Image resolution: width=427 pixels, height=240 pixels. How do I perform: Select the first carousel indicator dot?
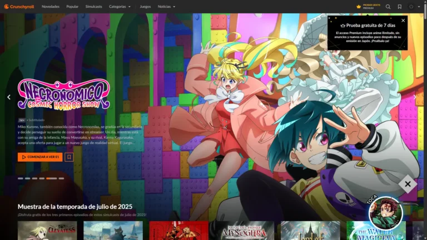pos(21,178)
